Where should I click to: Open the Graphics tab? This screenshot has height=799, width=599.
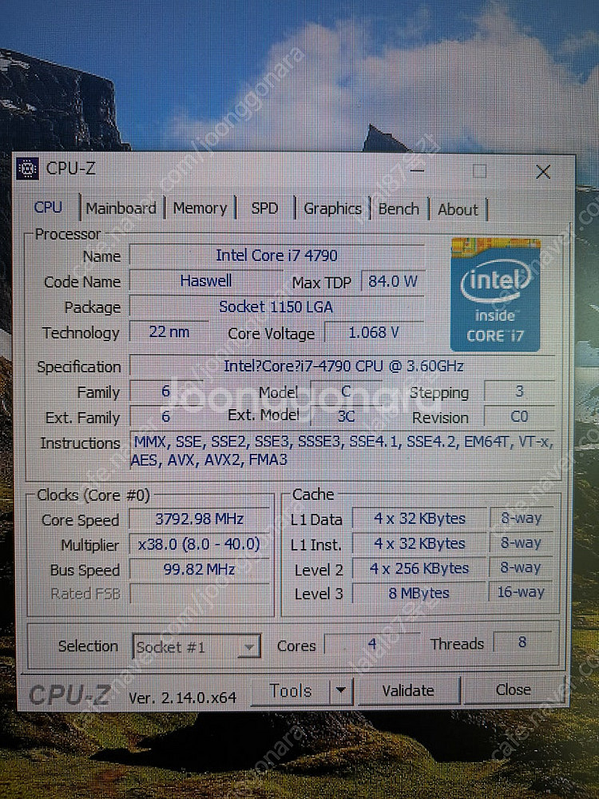coord(332,209)
